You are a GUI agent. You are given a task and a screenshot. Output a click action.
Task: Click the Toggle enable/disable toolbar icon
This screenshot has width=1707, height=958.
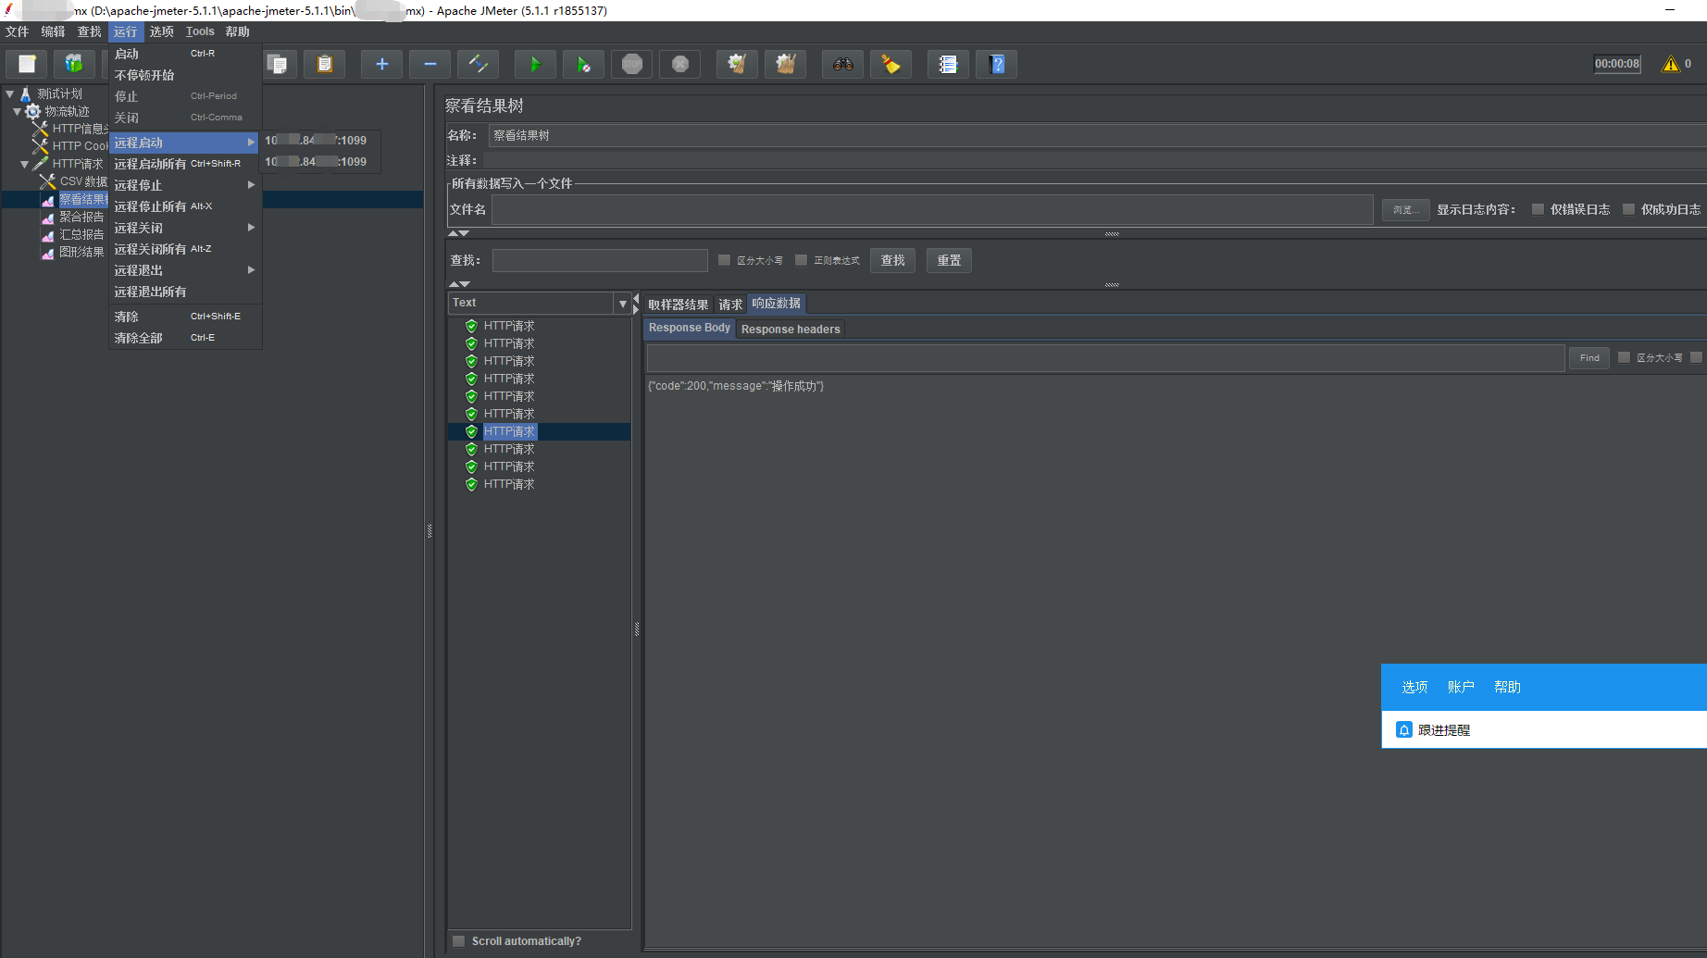pyautogui.click(x=479, y=64)
